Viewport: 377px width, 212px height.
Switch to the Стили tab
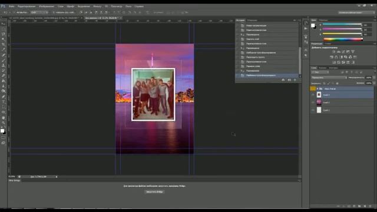point(328,44)
